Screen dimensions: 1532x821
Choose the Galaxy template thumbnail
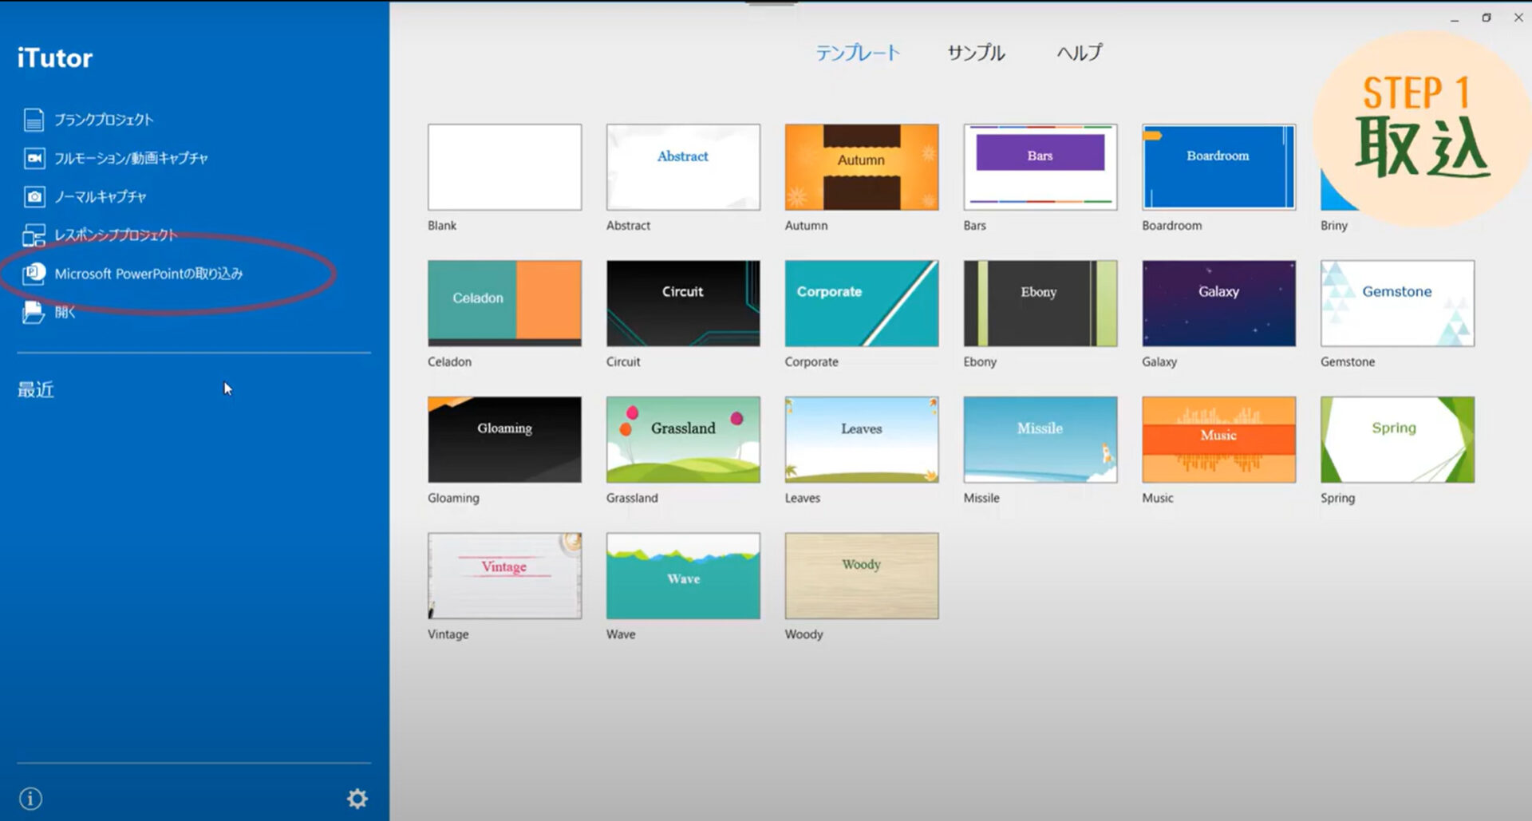coord(1218,303)
